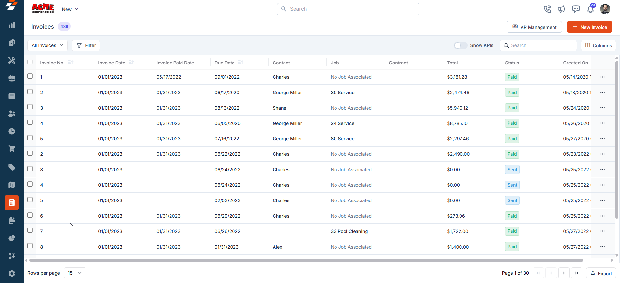Viewport: 620px width, 283px height.
Task: Jump to the last page arrow
Action: (576, 273)
